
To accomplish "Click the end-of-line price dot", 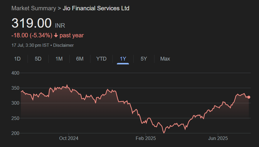I will (x=249, y=97).
